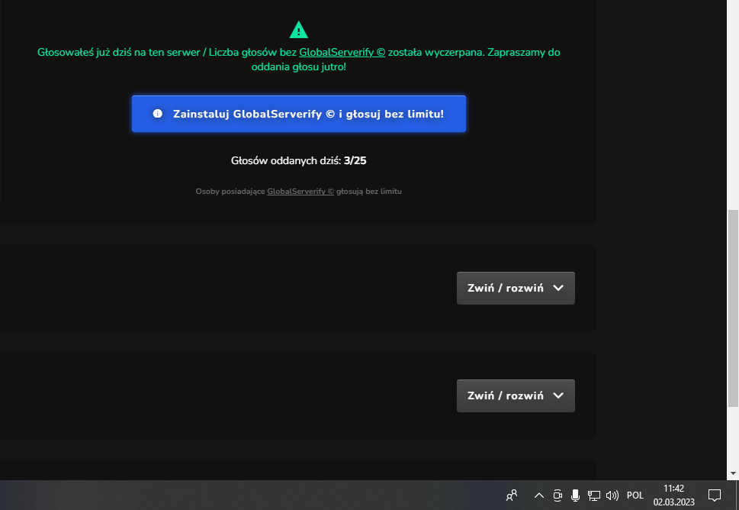Open GlobalServerify link in green warning text
Screen dimensions: 739x510
pyautogui.click(x=342, y=53)
